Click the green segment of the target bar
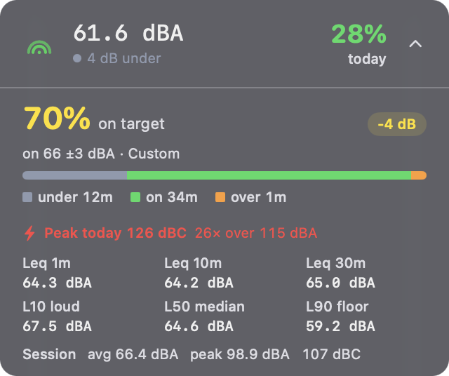Image resolution: width=449 pixels, height=376 pixels. click(269, 175)
